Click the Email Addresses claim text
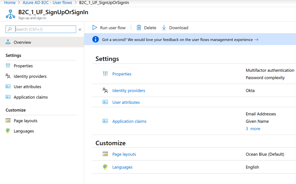The height and width of the screenshot is (184, 296). [x=261, y=114]
